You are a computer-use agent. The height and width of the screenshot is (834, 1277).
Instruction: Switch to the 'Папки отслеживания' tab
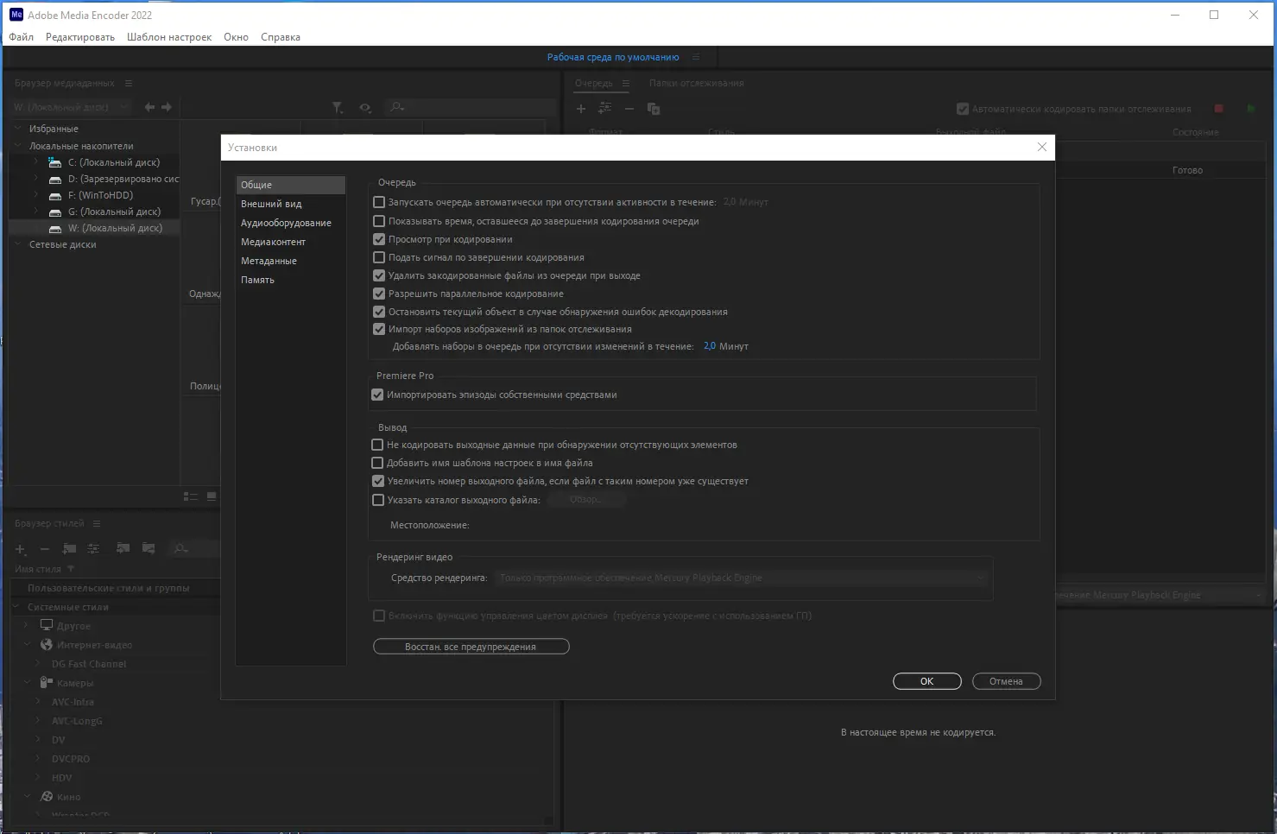tap(697, 83)
